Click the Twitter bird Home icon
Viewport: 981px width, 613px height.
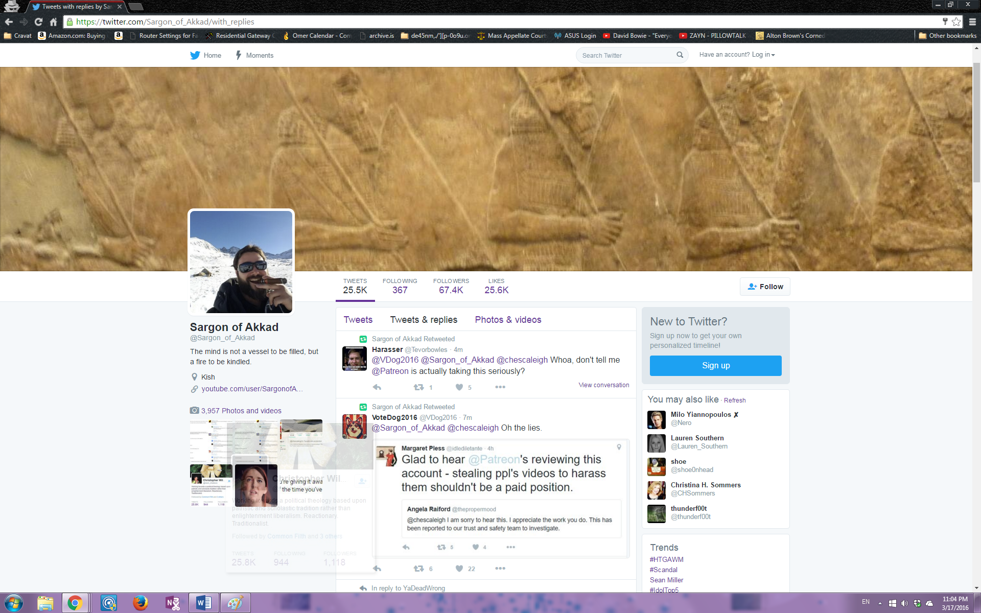(x=195, y=55)
